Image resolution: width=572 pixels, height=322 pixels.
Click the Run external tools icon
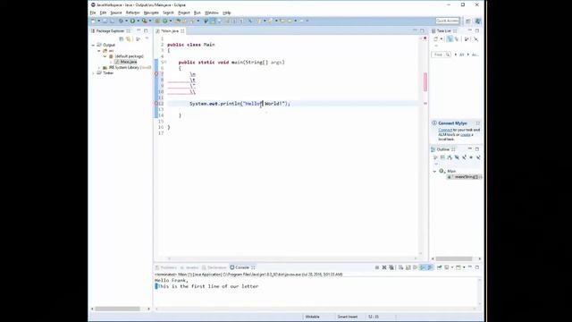[145, 21]
